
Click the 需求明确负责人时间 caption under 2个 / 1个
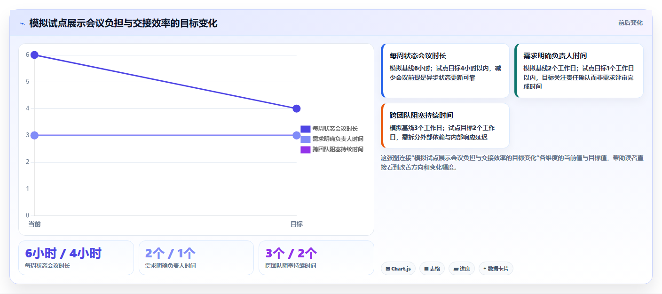tap(171, 266)
